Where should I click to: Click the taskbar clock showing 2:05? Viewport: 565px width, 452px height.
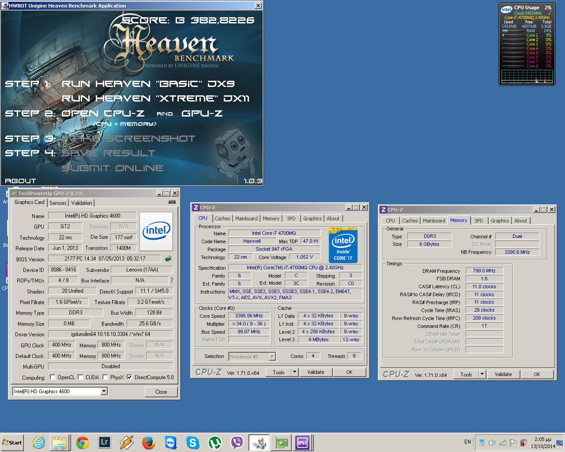point(542,442)
